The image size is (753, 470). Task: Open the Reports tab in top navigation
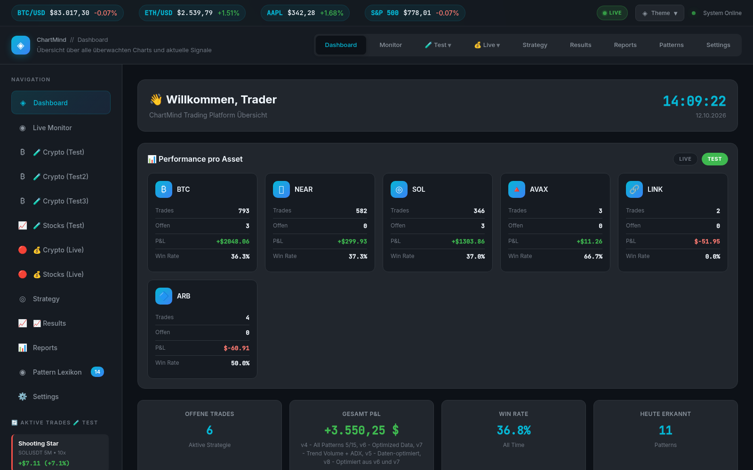coord(625,45)
